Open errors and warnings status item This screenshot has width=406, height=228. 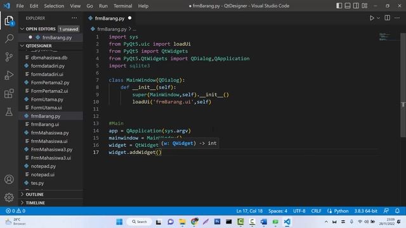[x=15, y=211]
